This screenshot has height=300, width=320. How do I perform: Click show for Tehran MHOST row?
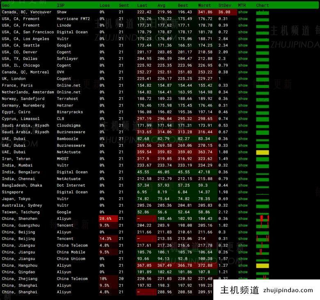pos(242,159)
